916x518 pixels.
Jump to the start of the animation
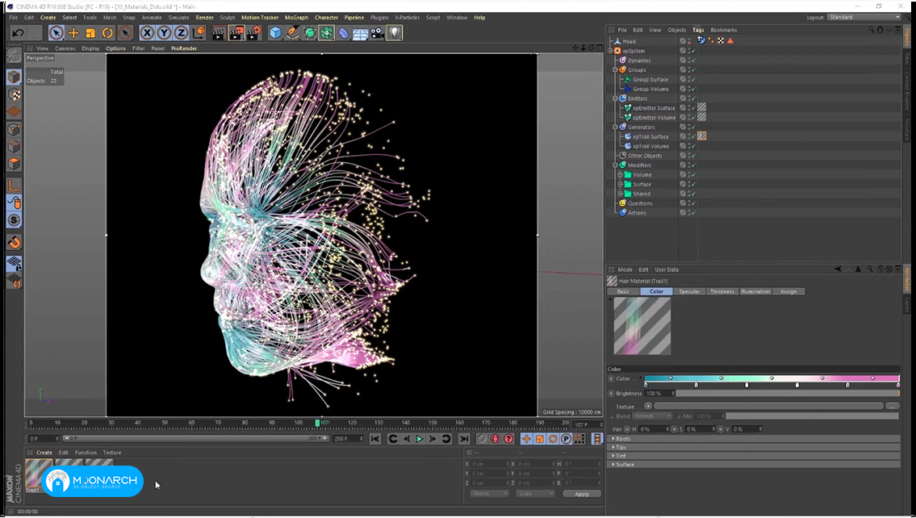click(x=375, y=439)
